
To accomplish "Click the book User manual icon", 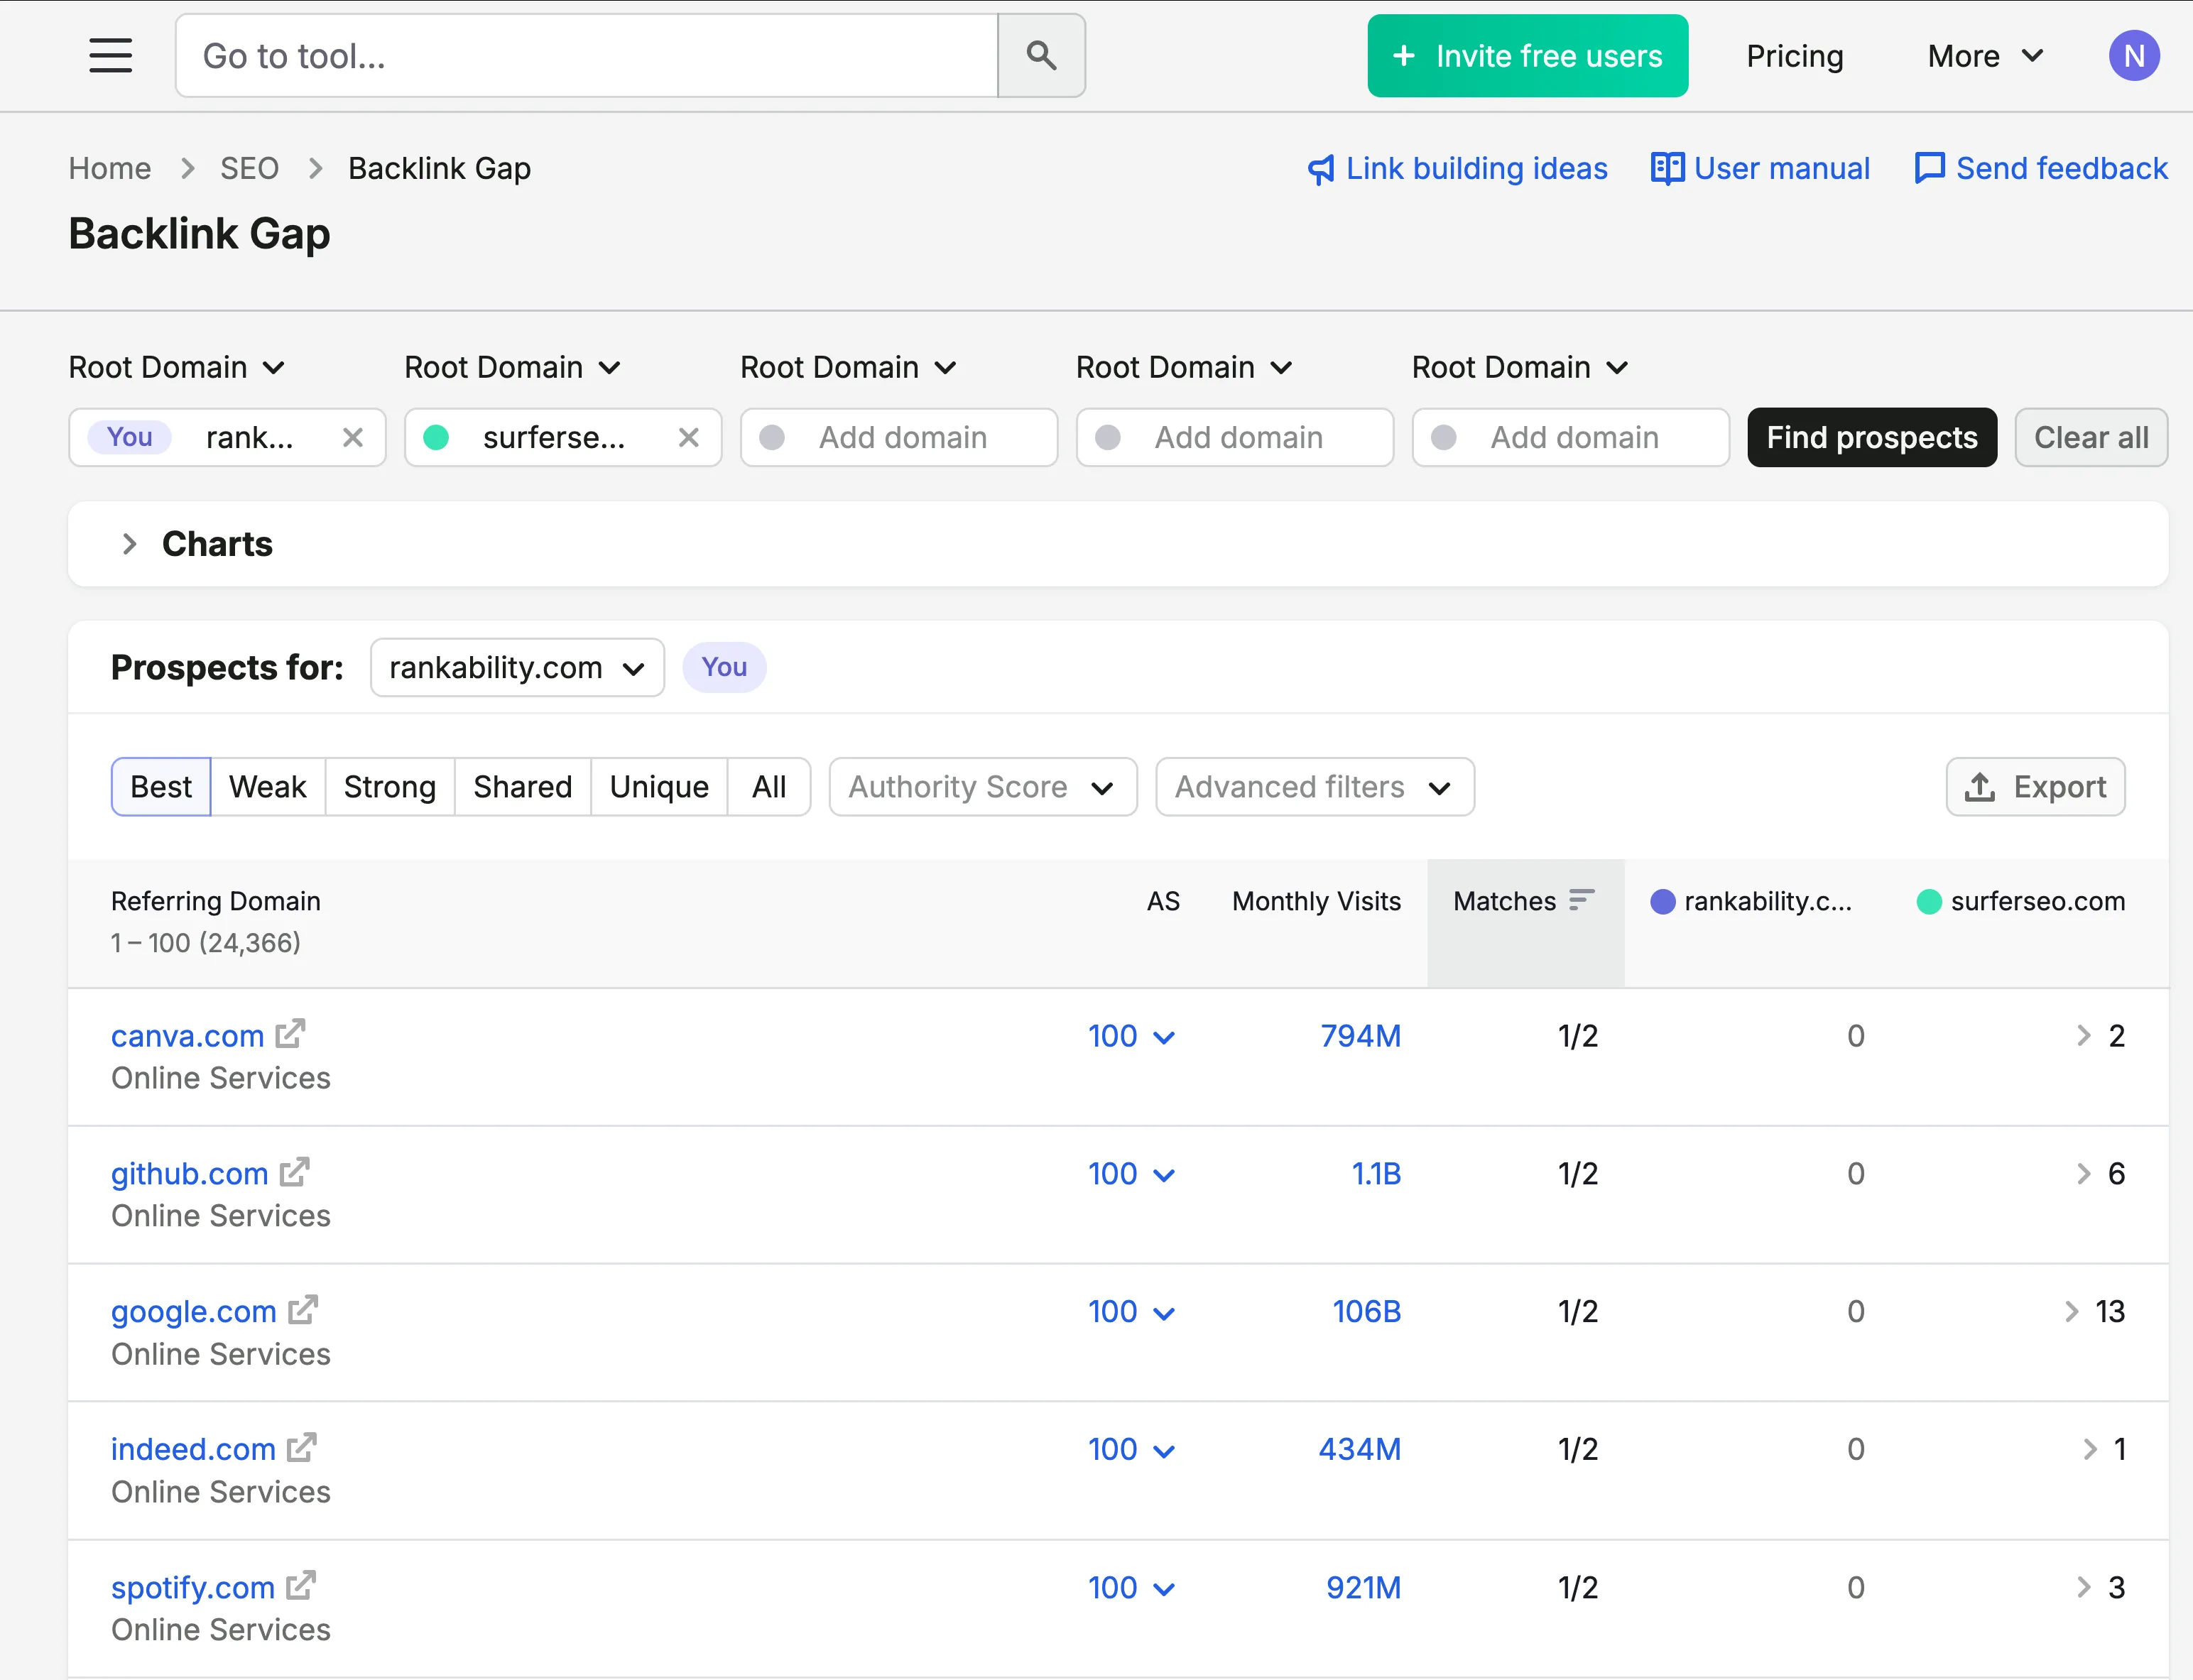I will pos(1667,168).
